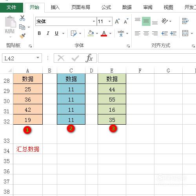Select column C header
This screenshot has height=196, width=196.
(71, 71)
